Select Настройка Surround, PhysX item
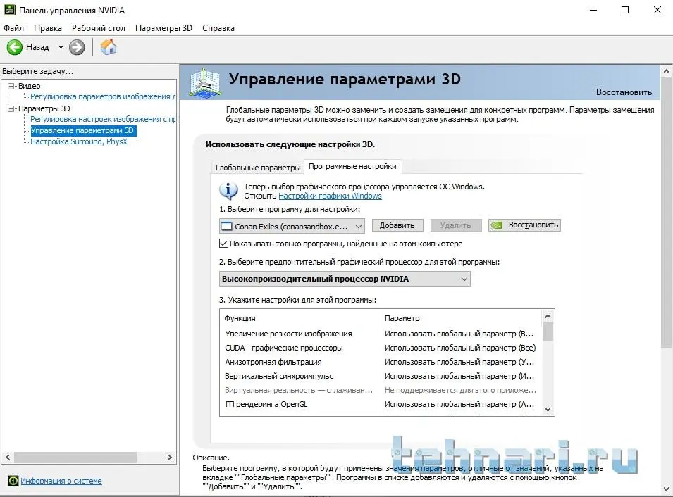The image size is (673, 497). tap(78, 141)
